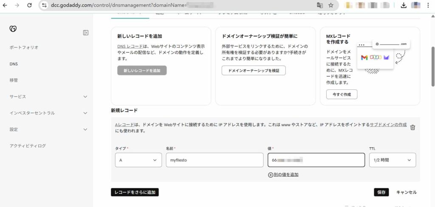Click the GoDaddy logo

point(13,28)
